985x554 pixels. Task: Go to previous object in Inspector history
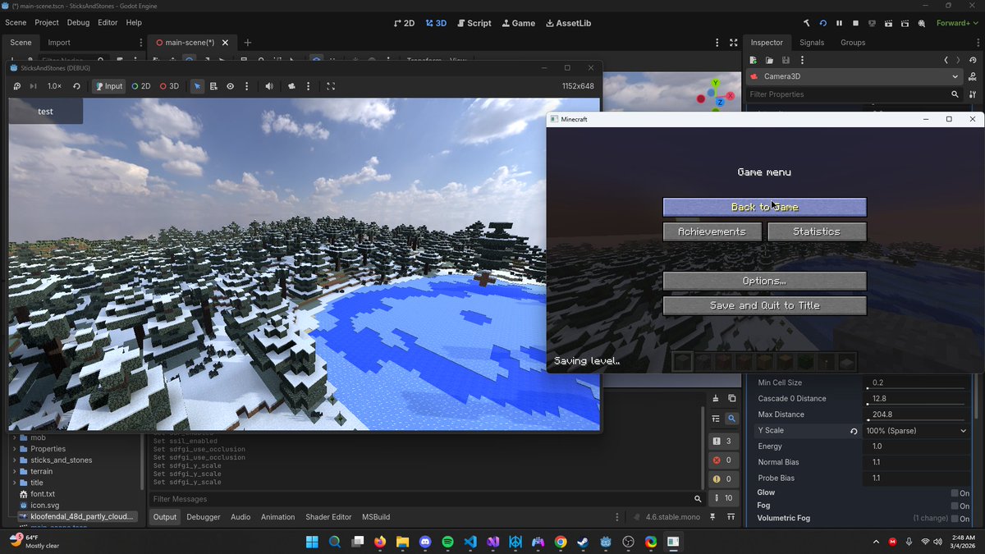946,60
